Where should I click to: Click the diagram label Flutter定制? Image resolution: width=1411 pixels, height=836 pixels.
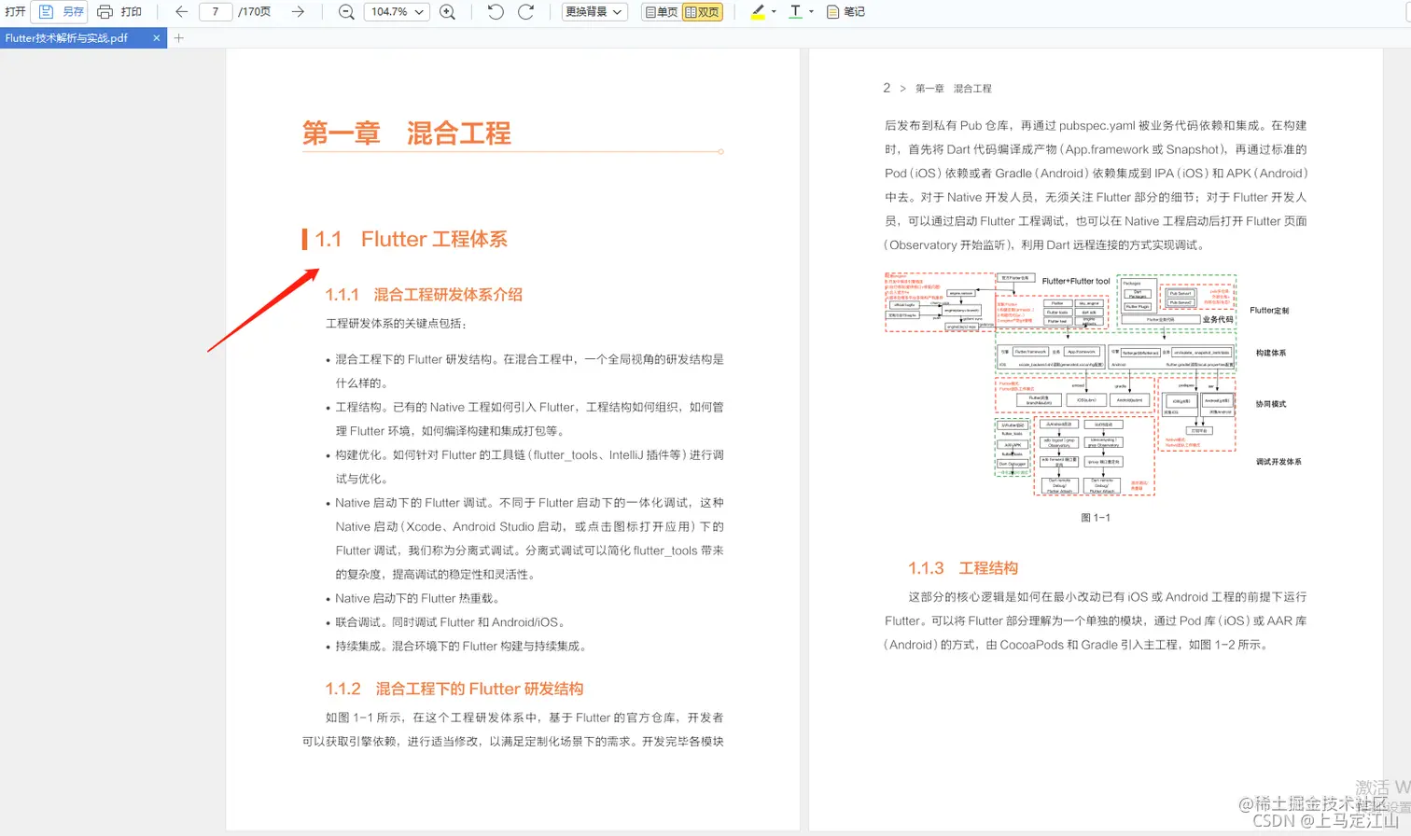1269,311
